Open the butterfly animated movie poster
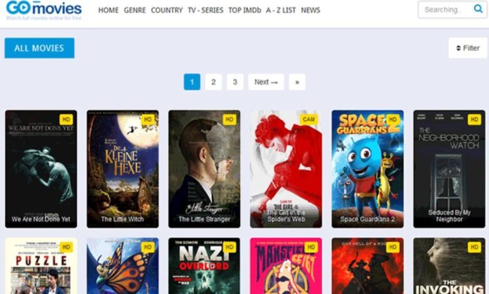This screenshot has height=294, width=489. [x=122, y=266]
